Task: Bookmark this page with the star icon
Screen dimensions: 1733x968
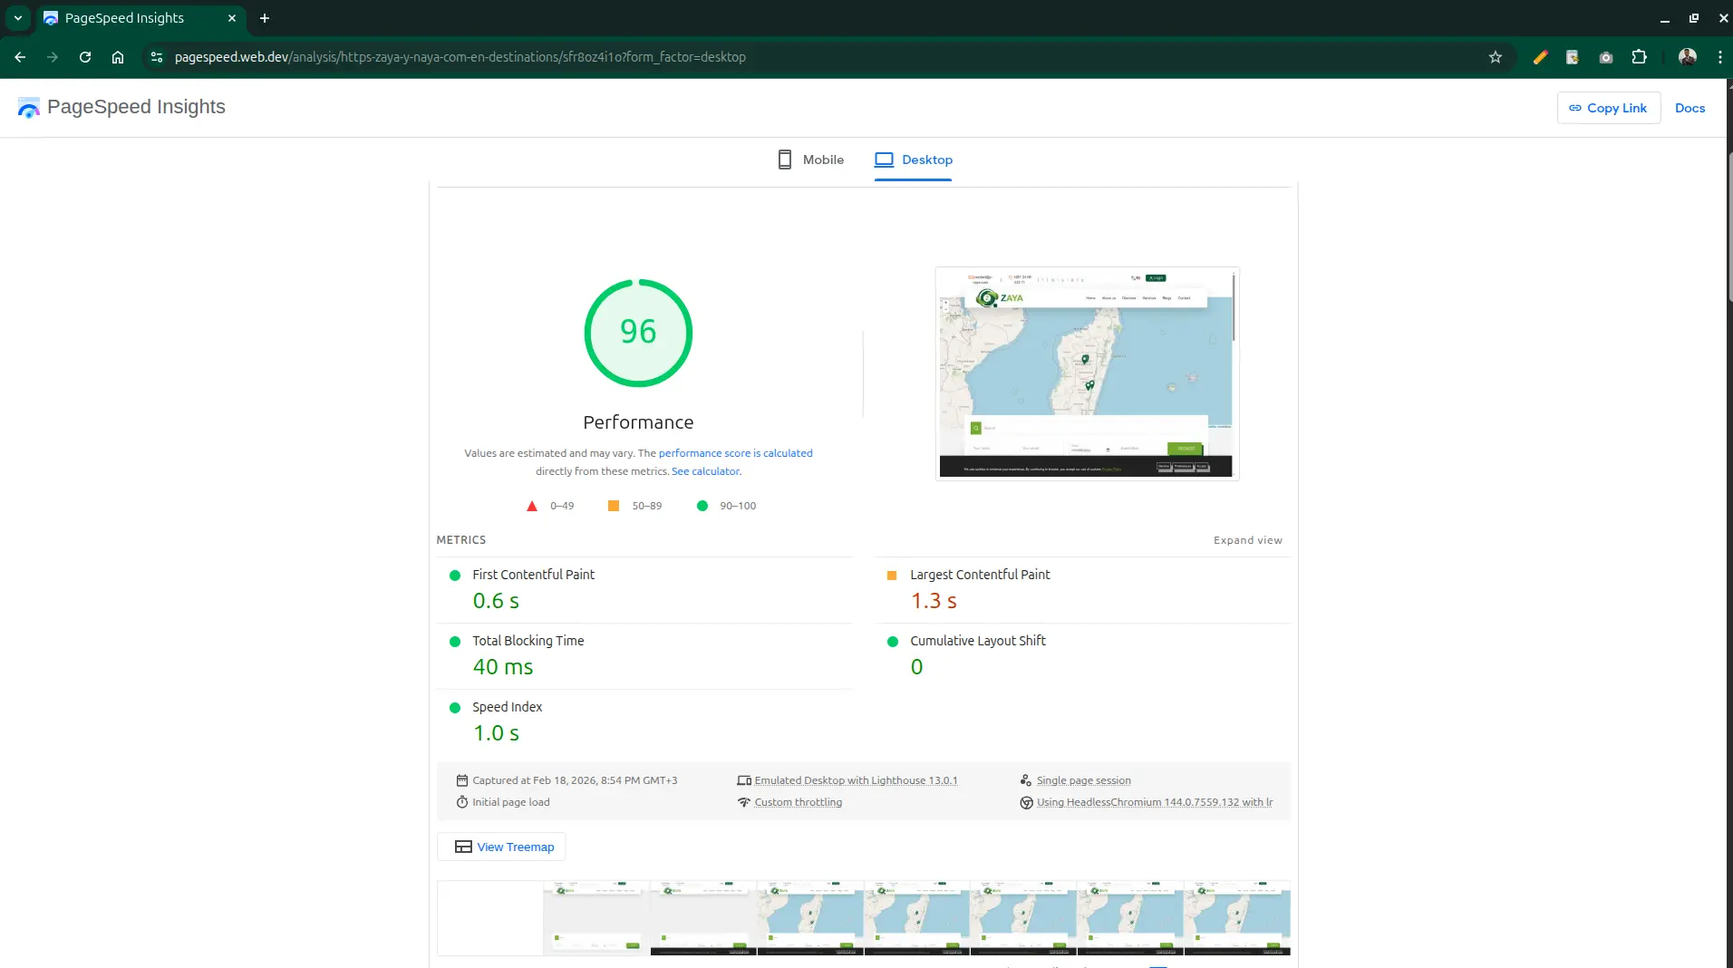Action: click(x=1496, y=57)
